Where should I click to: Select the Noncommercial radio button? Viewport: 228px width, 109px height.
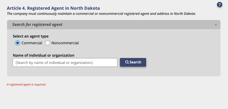pos(48,43)
